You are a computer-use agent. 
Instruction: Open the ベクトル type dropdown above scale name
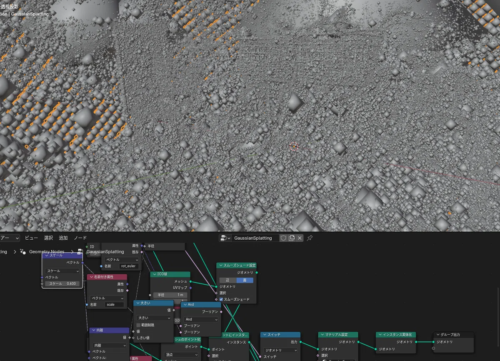tap(107, 298)
